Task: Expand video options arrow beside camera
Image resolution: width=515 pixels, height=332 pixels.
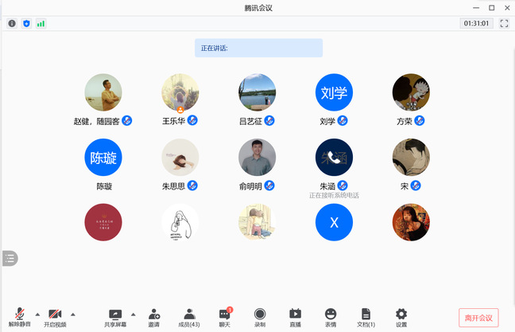Action: (73, 314)
